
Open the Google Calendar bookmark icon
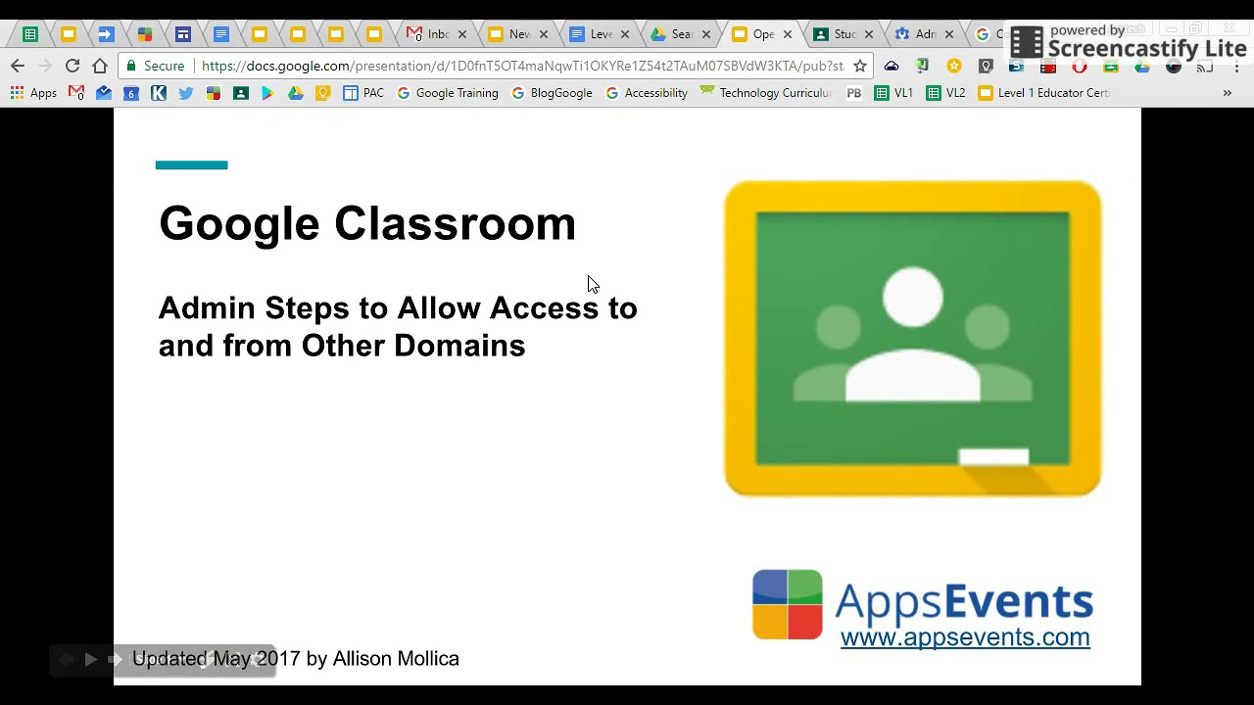(x=131, y=93)
